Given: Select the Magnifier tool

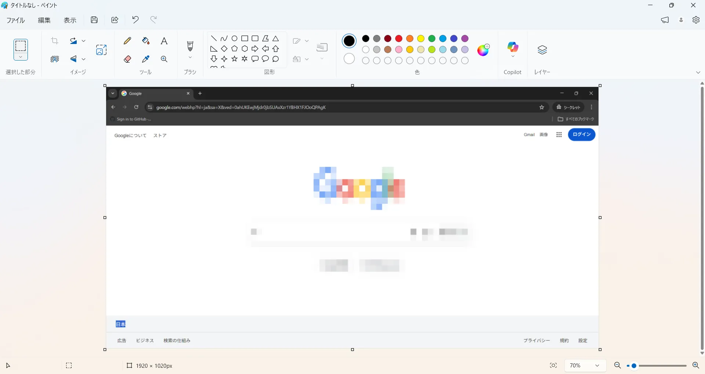Looking at the screenshot, I should tap(164, 59).
